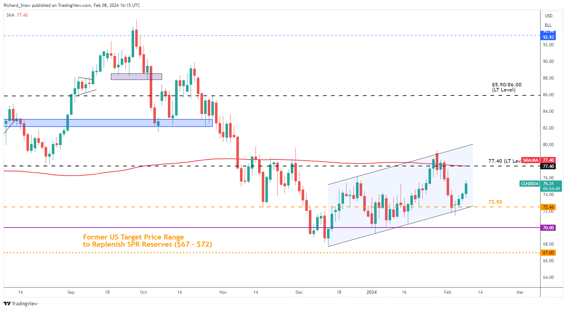Click the Feb label on time axis
Image resolution: width=567 pixels, height=310 pixels.
pos(448,292)
